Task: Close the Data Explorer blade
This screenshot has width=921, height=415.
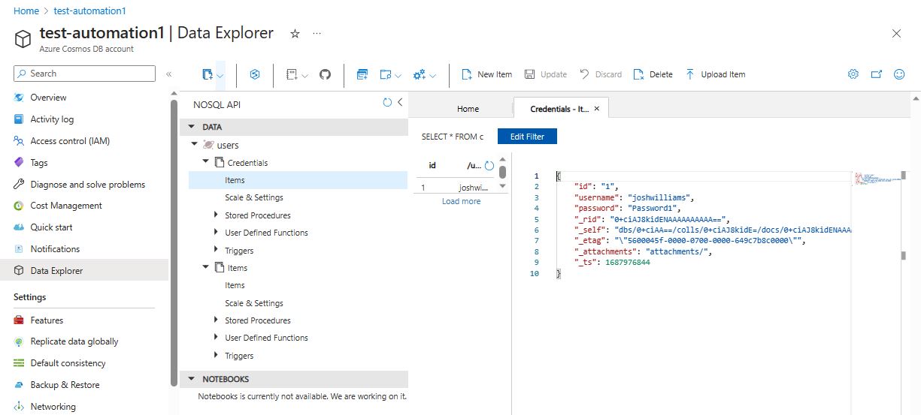Action: pos(896,34)
